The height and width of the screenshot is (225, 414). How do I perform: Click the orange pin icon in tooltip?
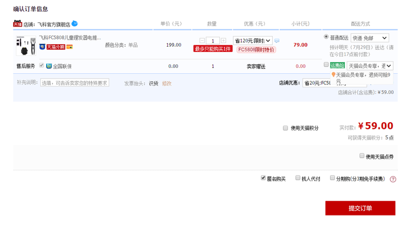click(334, 75)
